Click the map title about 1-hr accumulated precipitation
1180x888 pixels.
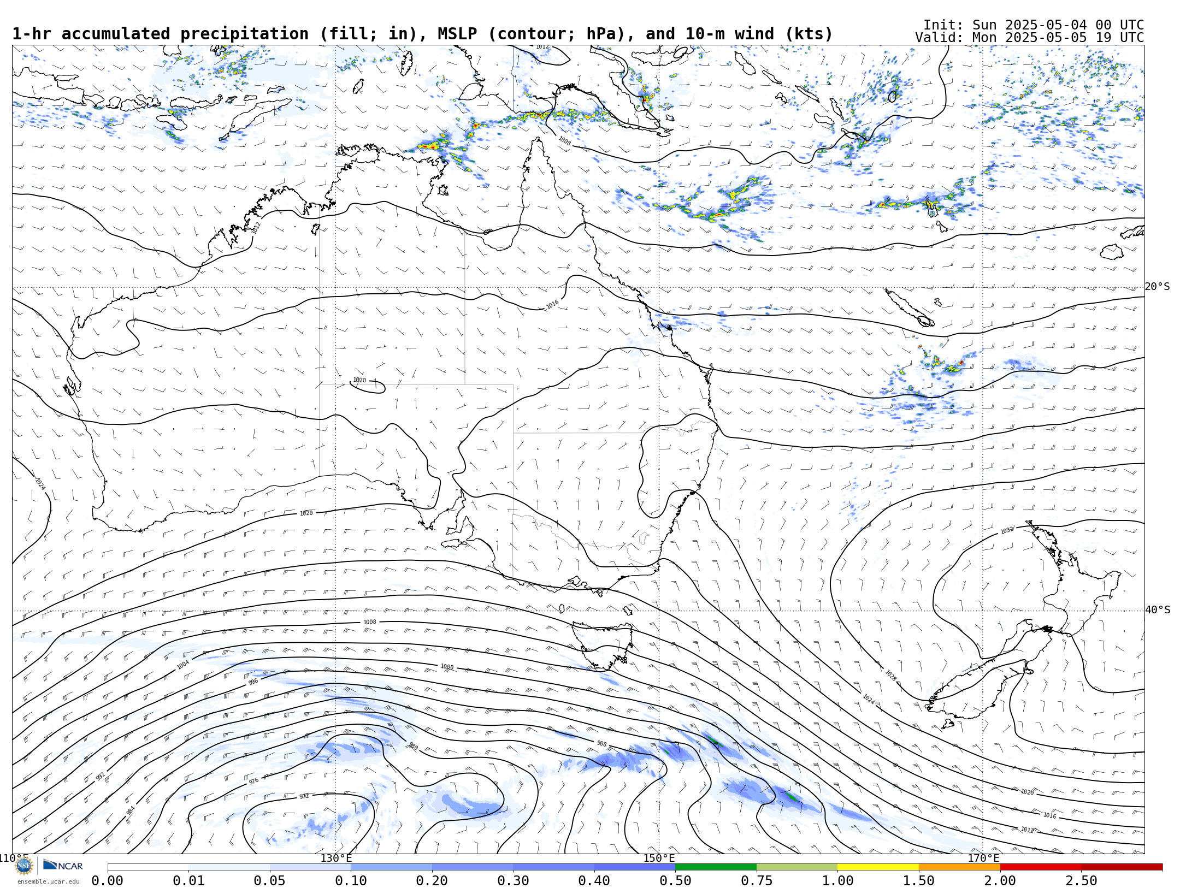point(422,34)
